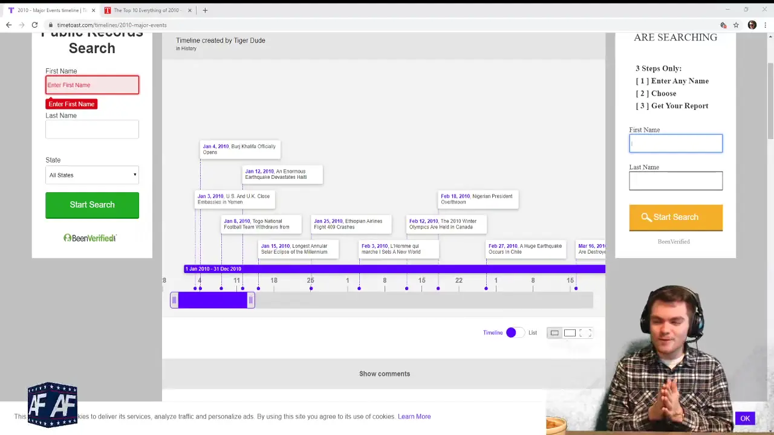774x435 pixels.
Task: Expand the Show comments section
Action: (384, 373)
